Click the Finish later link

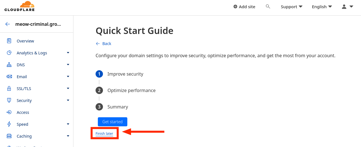coord(104,134)
